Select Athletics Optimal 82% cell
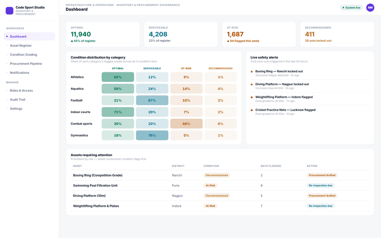381x238 pixels. (x=118, y=77)
